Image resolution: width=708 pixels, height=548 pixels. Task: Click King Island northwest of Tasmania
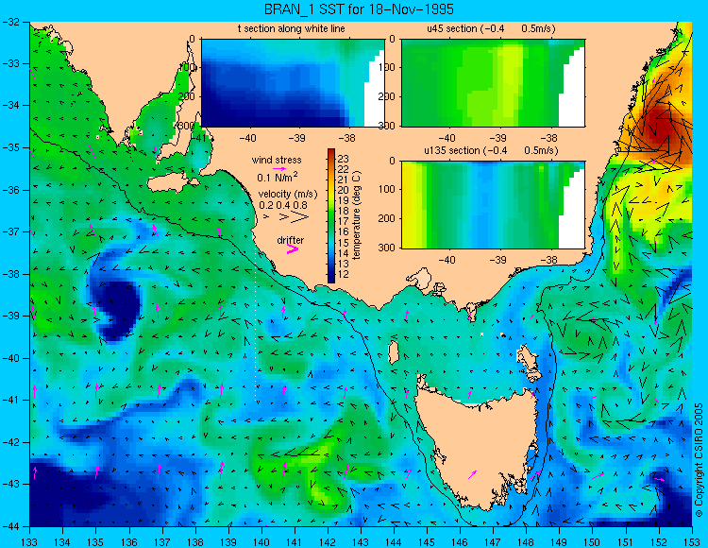pyautogui.click(x=394, y=352)
